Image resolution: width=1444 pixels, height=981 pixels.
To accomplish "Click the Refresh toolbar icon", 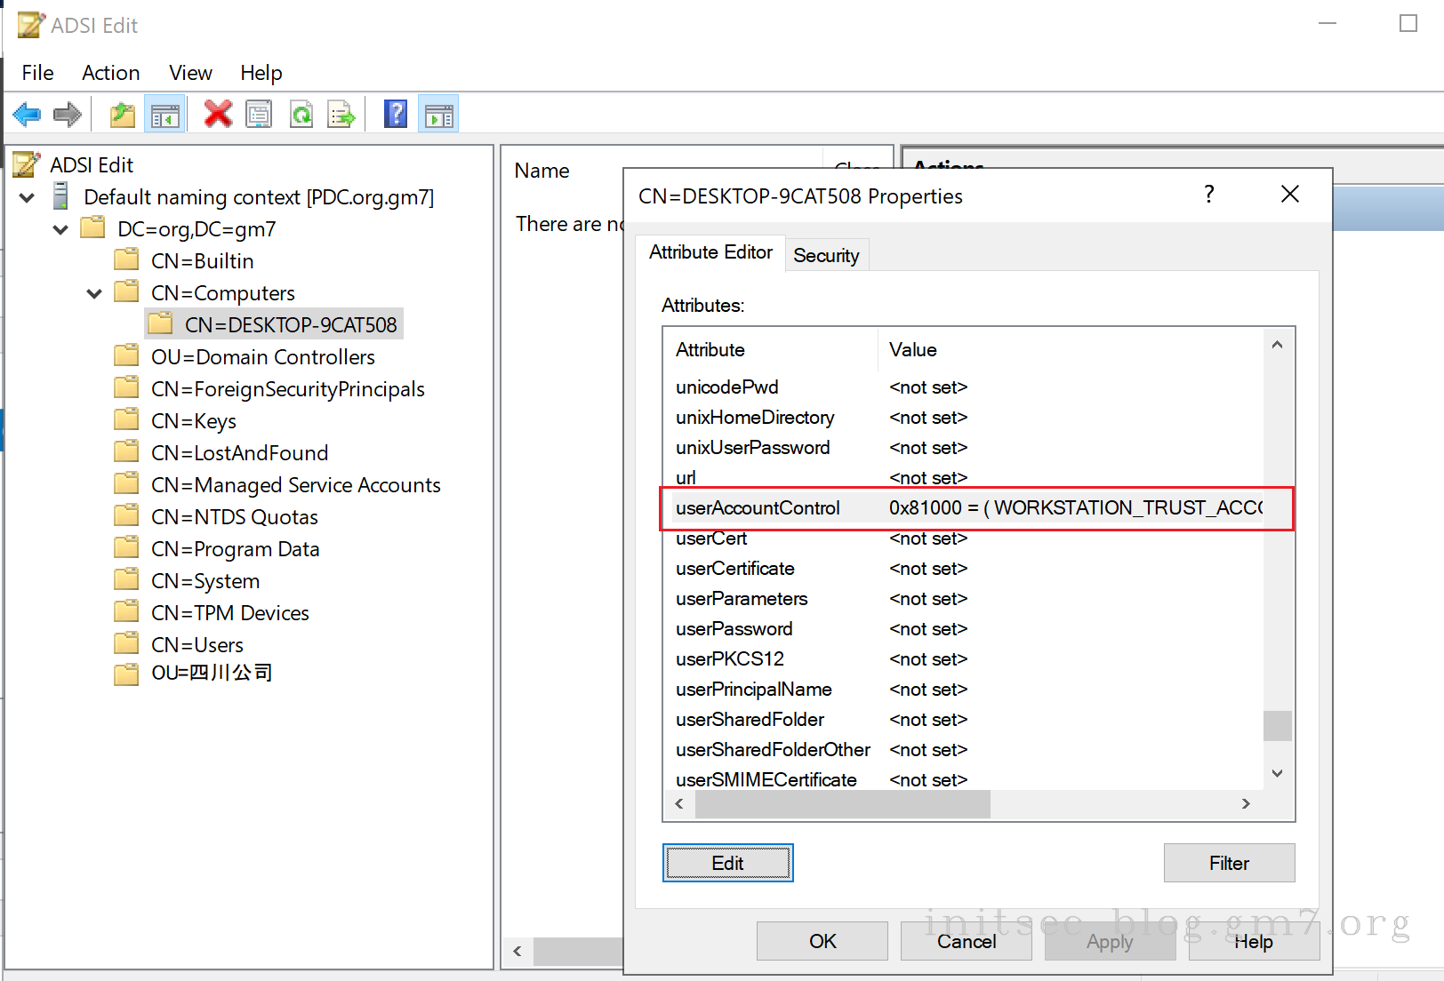I will point(301,115).
